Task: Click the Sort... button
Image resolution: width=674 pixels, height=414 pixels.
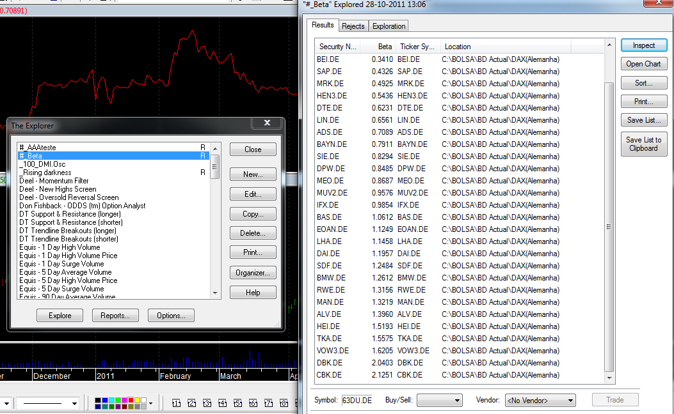Action: (x=644, y=83)
